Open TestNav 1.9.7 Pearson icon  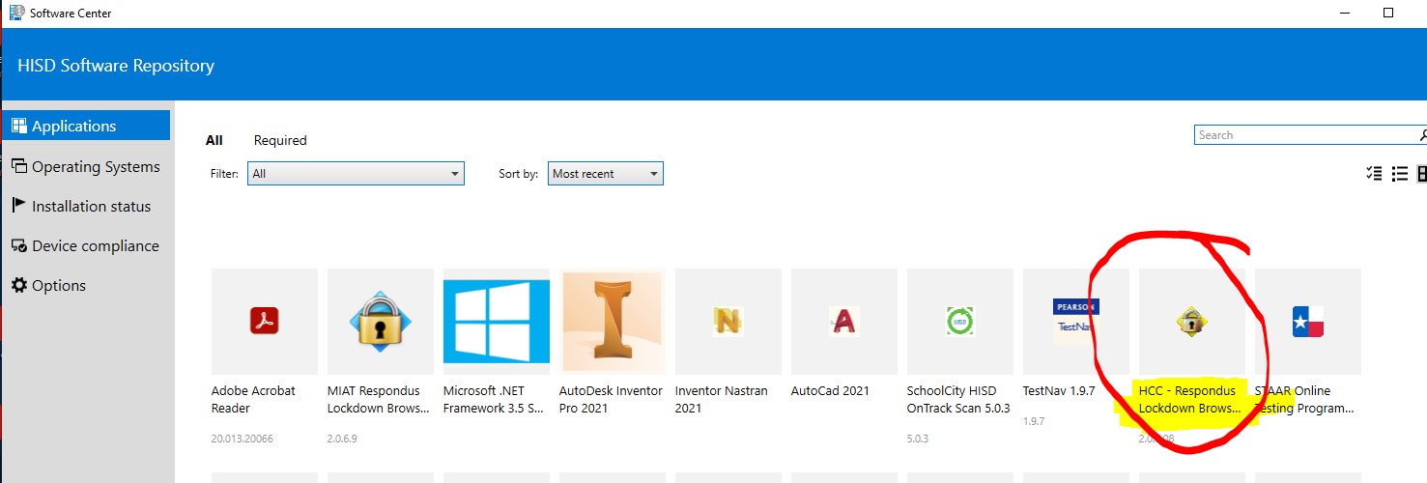click(1075, 321)
